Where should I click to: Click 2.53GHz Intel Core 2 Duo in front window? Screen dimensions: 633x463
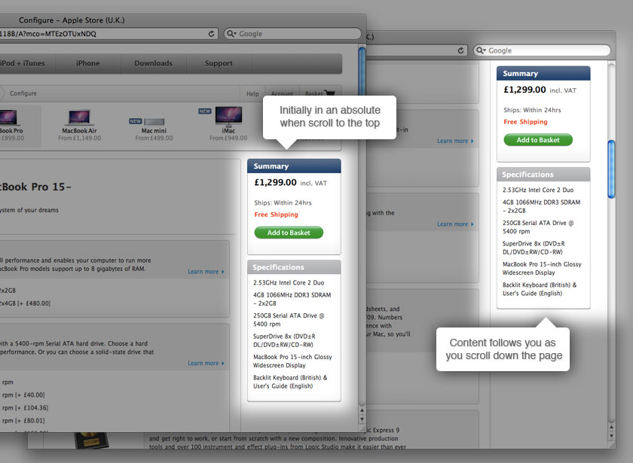(289, 283)
